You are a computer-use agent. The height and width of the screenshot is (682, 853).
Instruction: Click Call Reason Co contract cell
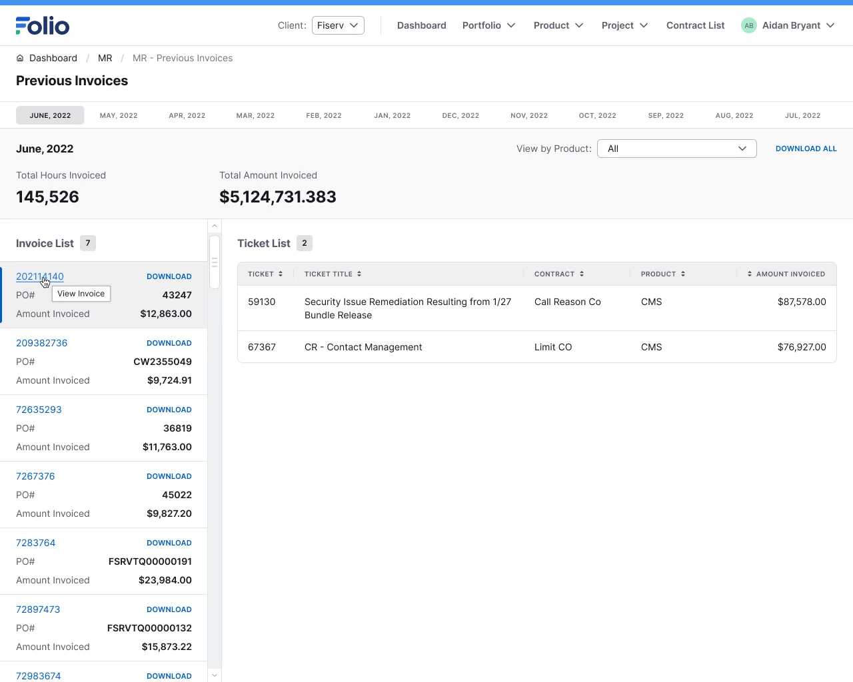[x=568, y=302]
